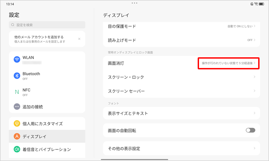Screen dimensions: 269x161
Task: Select Bluetooth in settings sidebar
Action: coord(47,76)
